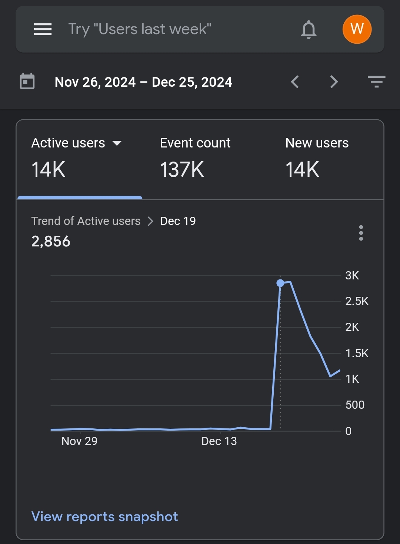Image resolution: width=400 pixels, height=544 pixels.
Task: Open the chart's three-dot overflow menu
Action: pos(361,233)
